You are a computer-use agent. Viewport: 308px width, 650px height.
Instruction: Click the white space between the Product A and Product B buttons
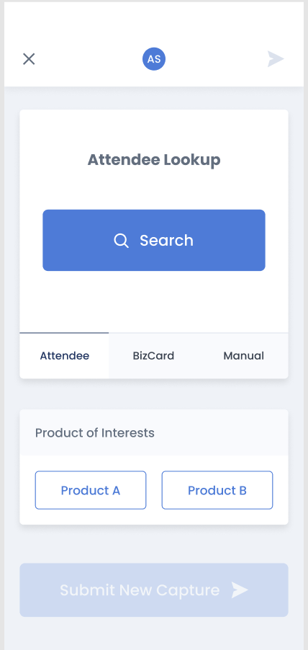(x=154, y=490)
